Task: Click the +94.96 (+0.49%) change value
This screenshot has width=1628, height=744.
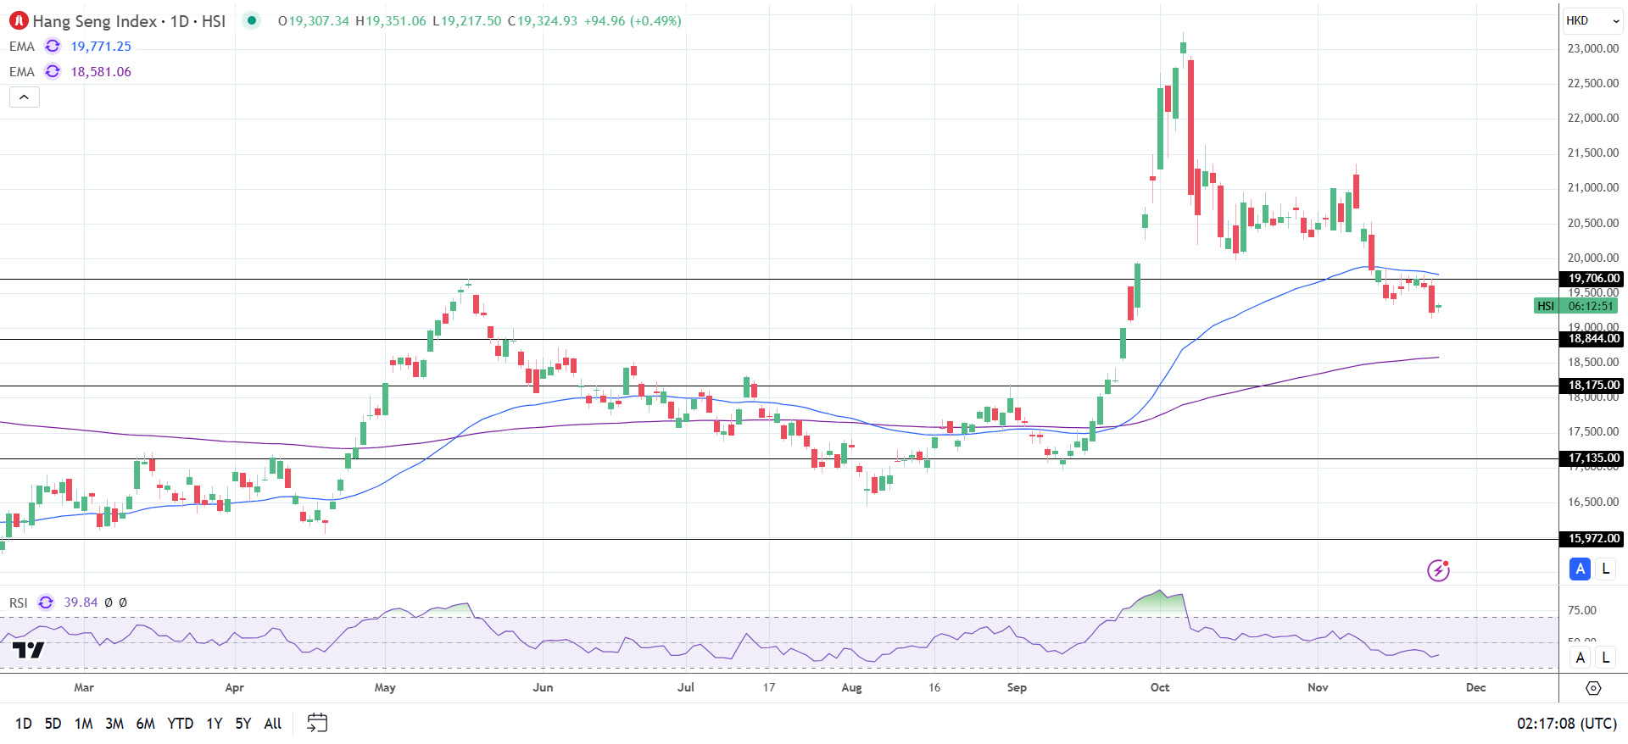Action: tap(633, 21)
